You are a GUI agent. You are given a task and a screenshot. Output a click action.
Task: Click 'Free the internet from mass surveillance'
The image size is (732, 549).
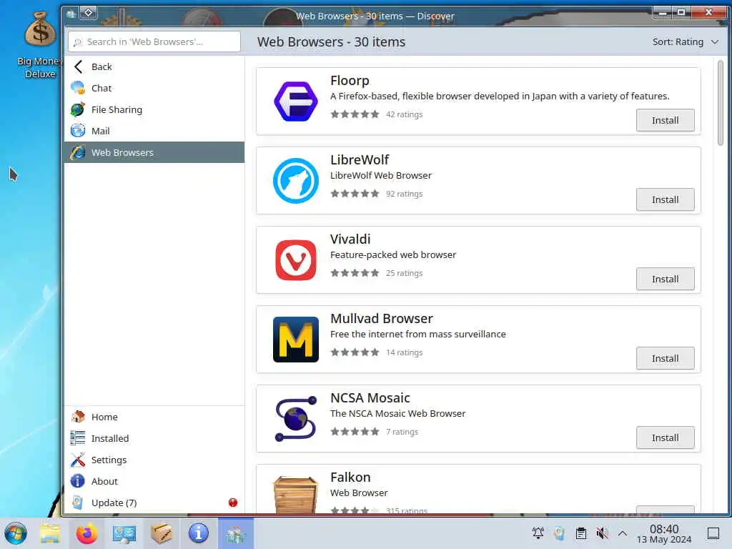417,335
